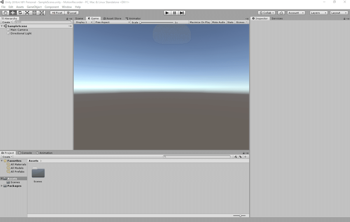Mute game audio
350x222 pixels.
click(x=218, y=22)
